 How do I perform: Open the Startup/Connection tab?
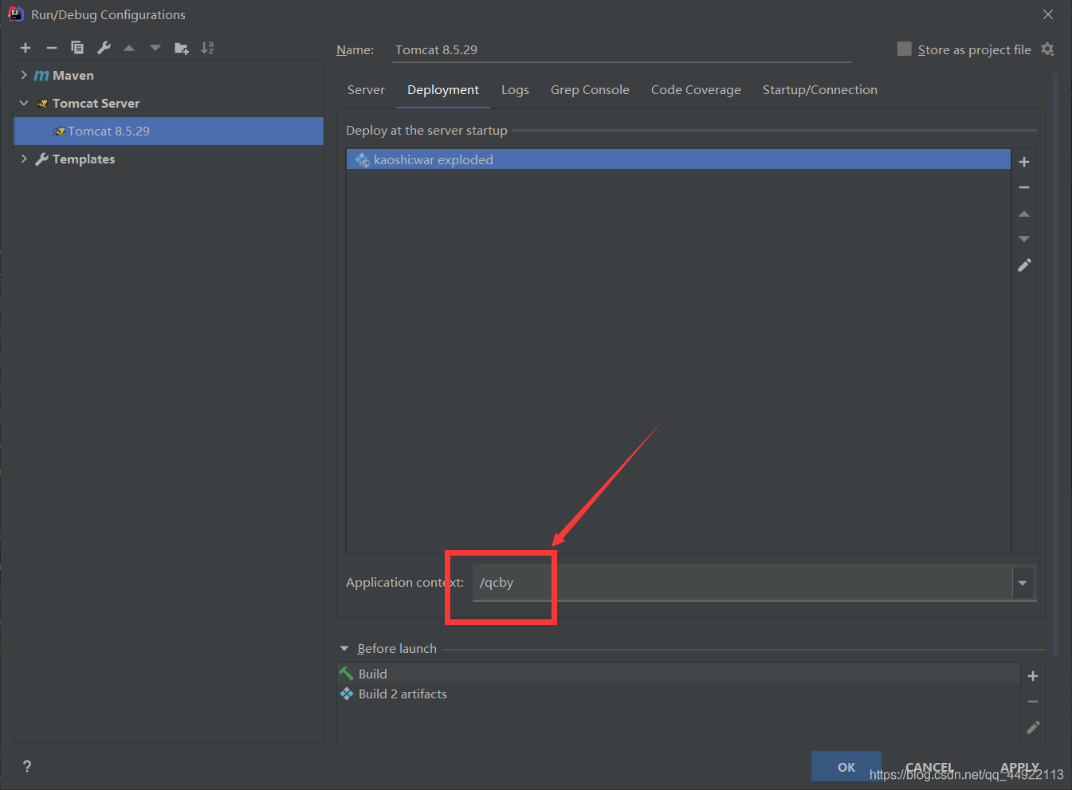coord(819,90)
